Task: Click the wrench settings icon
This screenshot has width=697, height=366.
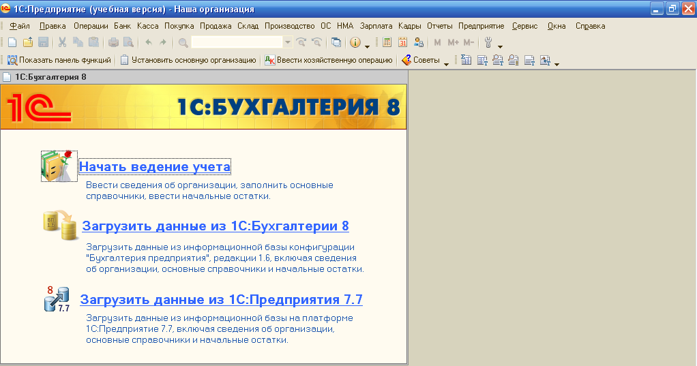Action: 488,42
